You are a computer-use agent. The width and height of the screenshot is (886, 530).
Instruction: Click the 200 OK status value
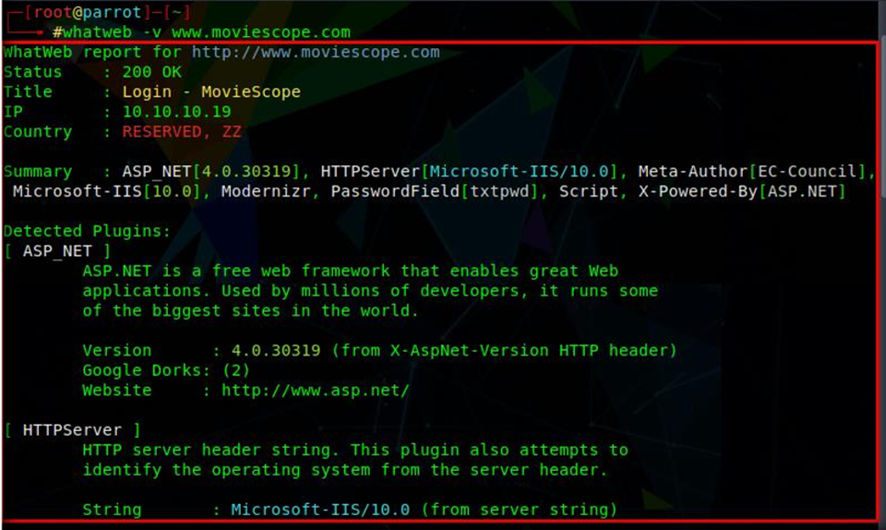click(151, 72)
